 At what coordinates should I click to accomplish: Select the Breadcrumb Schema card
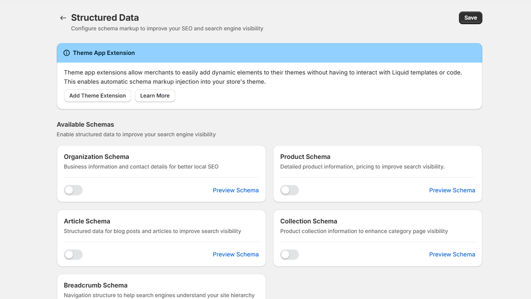click(x=161, y=286)
